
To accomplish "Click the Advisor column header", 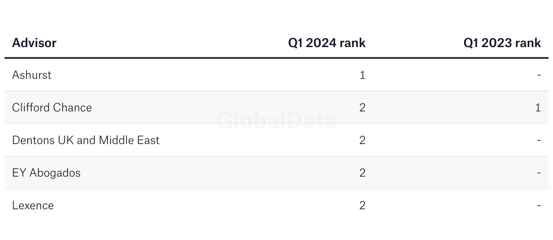I will click(34, 43).
